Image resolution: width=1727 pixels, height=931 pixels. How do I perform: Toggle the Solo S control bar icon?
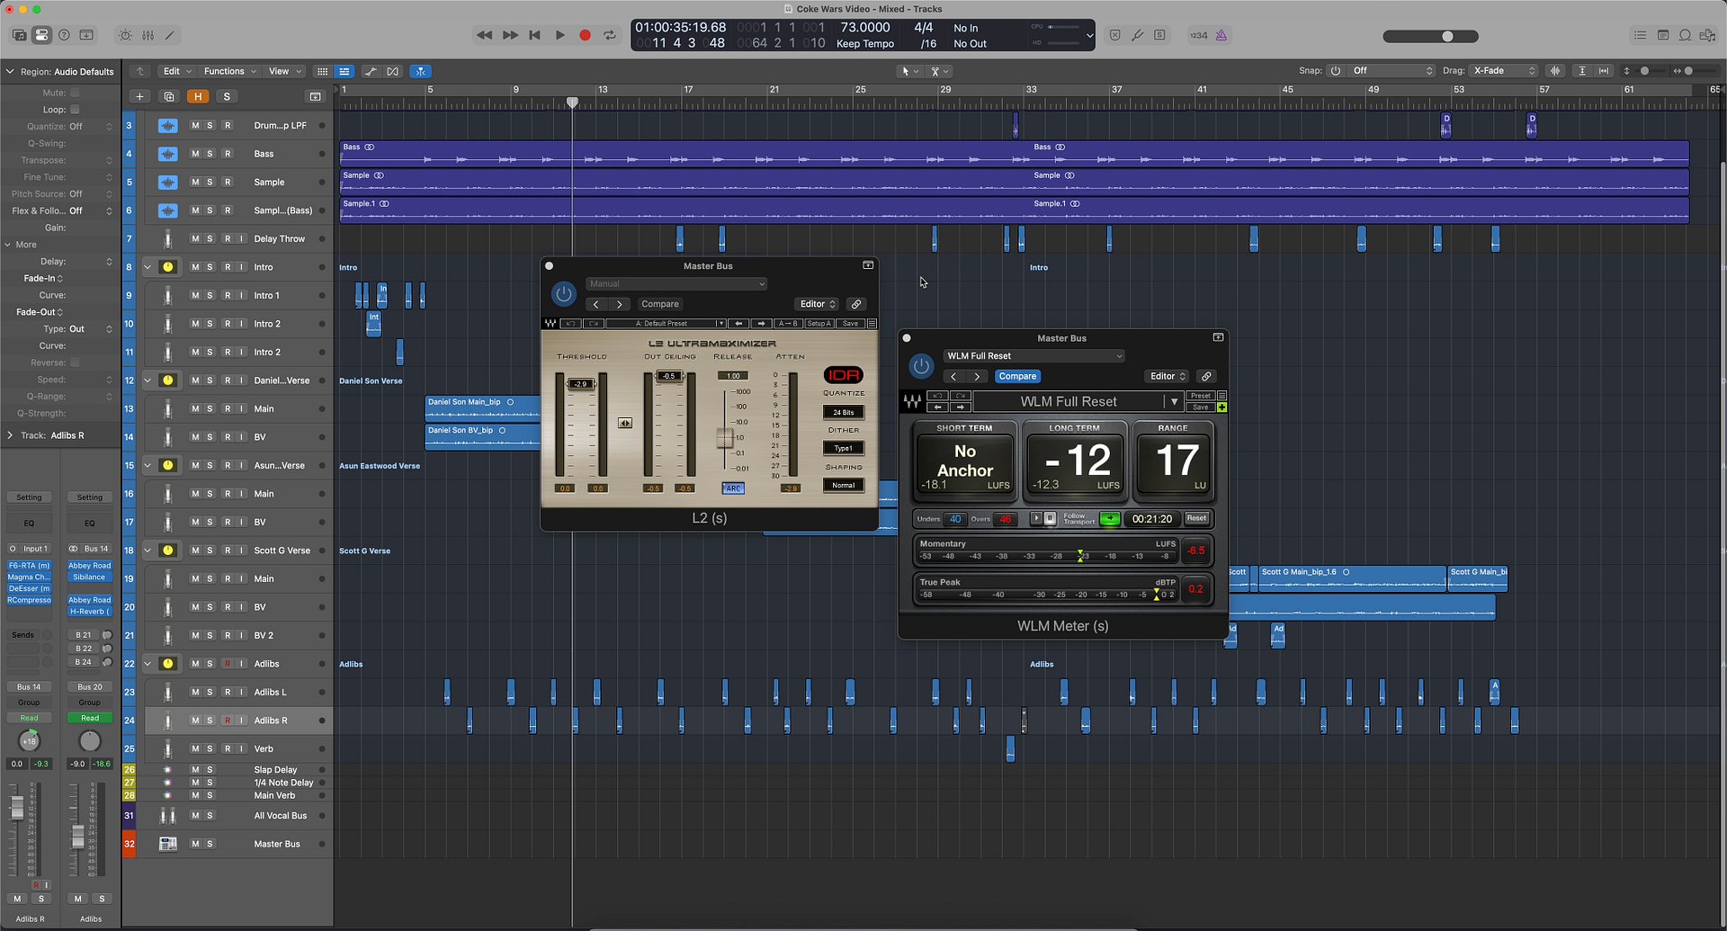point(1159,35)
